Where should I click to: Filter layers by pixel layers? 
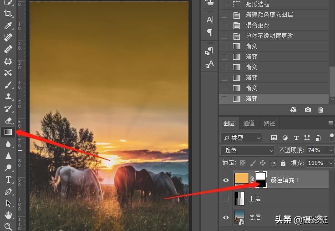(274, 138)
